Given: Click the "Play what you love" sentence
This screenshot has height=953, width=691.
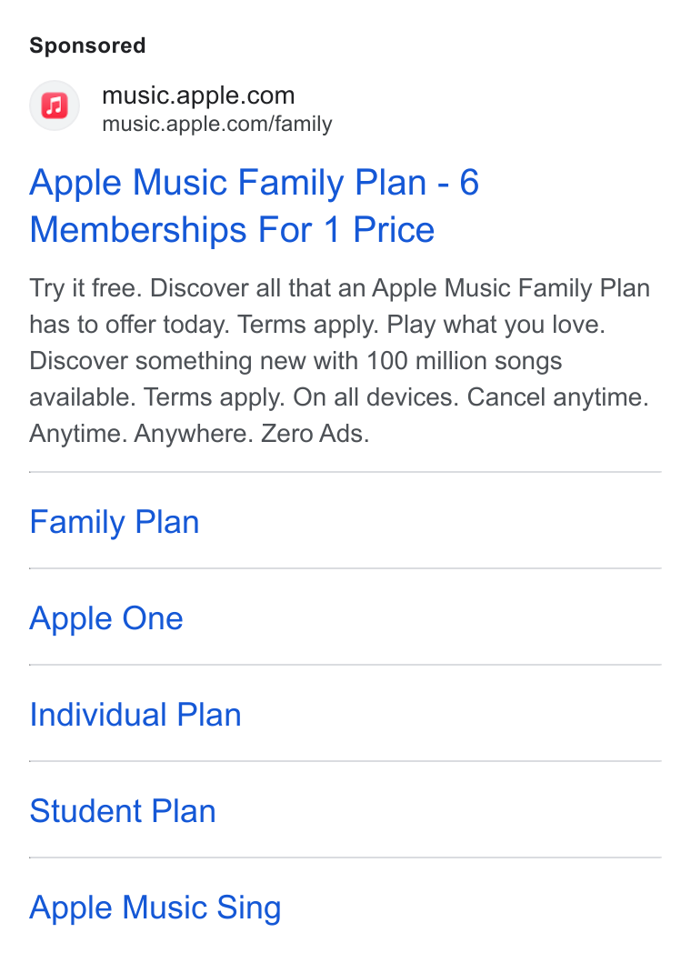Looking at the screenshot, I should (496, 325).
